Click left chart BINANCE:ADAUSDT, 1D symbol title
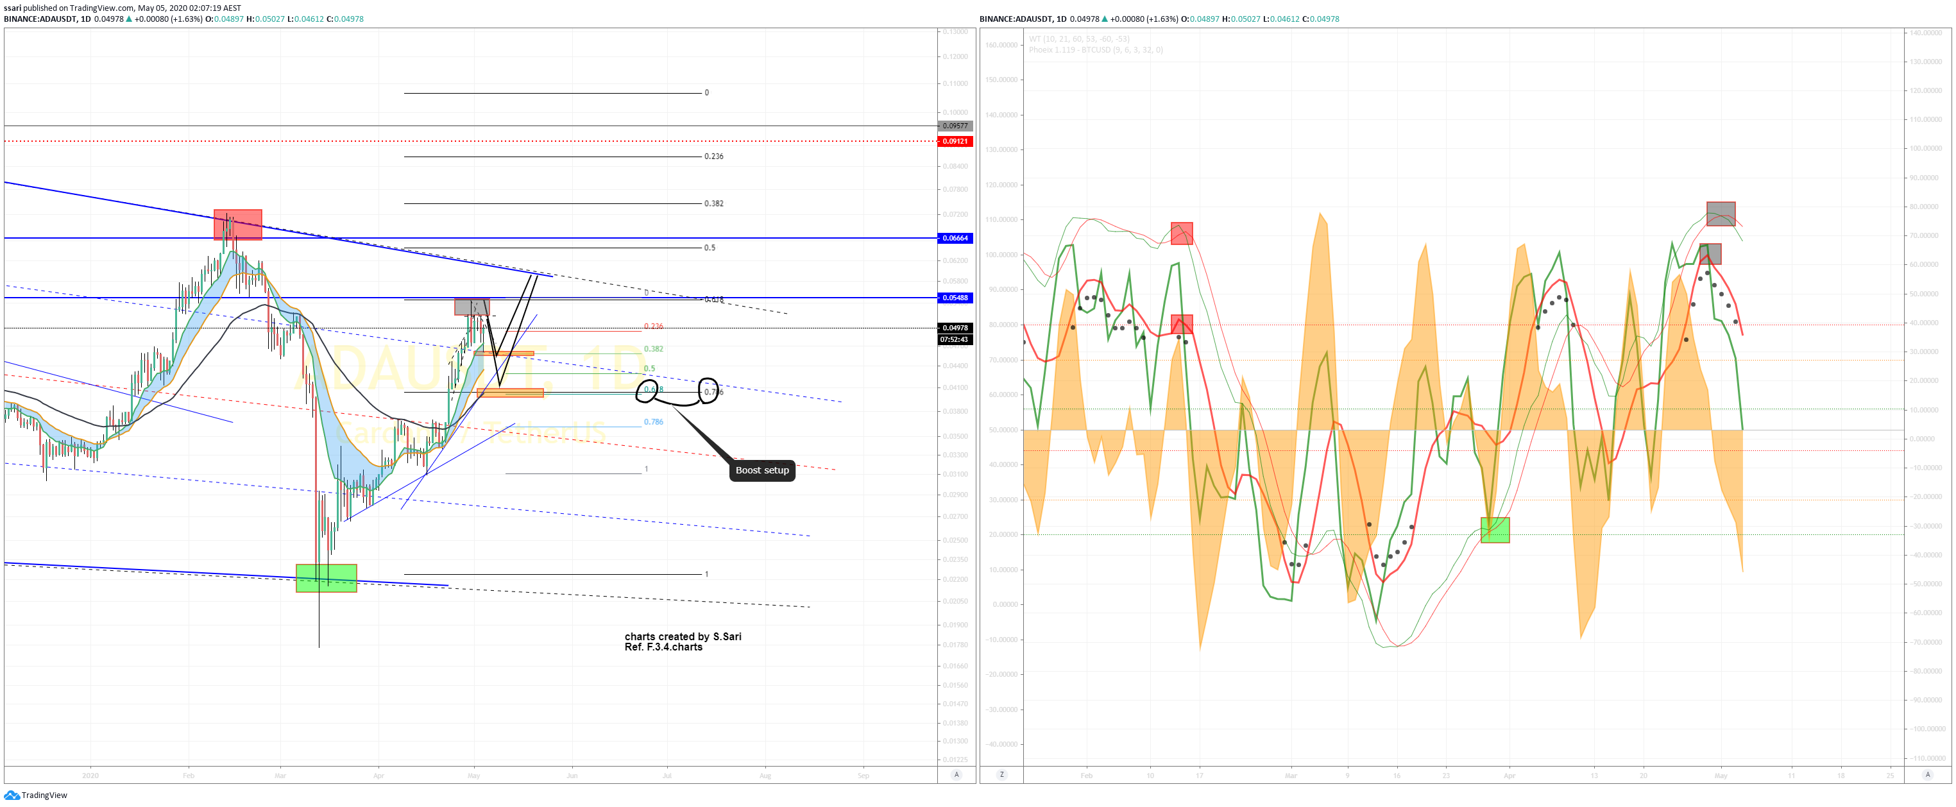Viewport: 1956px width, 807px height. point(47,19)
